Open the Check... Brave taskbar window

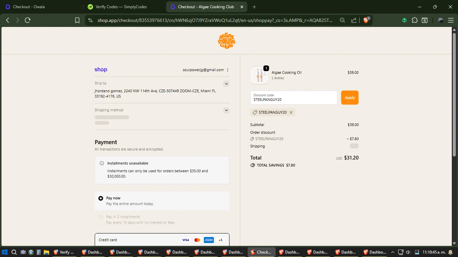(261, 252)
